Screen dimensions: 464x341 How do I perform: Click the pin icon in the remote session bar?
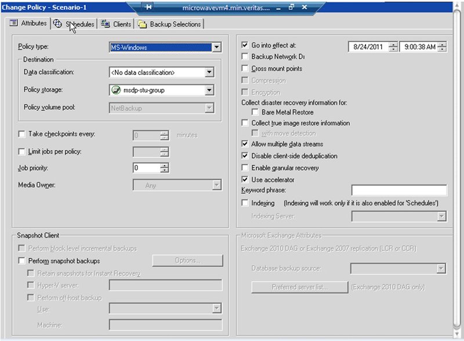(148, 7)
